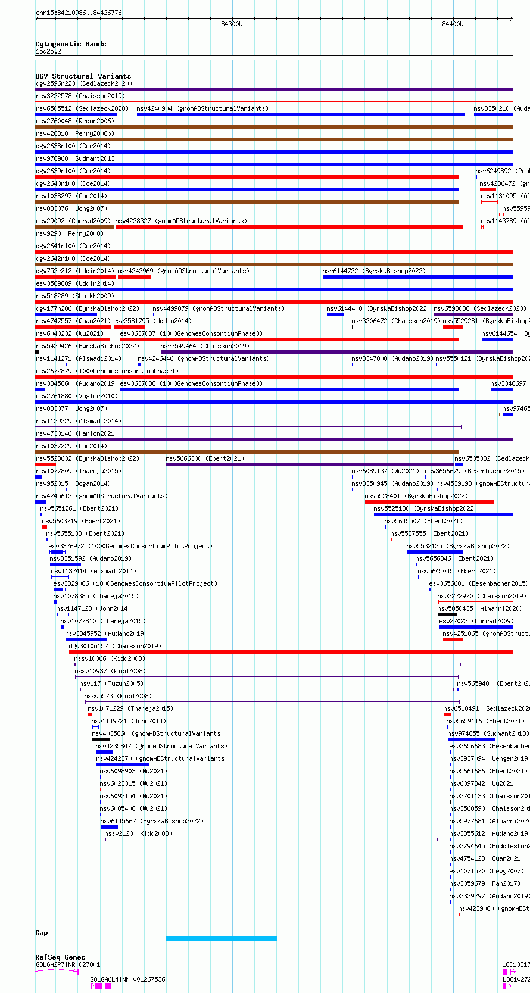Click the 84400k ruler position label
530x993 pixels.
pos(453,24)
